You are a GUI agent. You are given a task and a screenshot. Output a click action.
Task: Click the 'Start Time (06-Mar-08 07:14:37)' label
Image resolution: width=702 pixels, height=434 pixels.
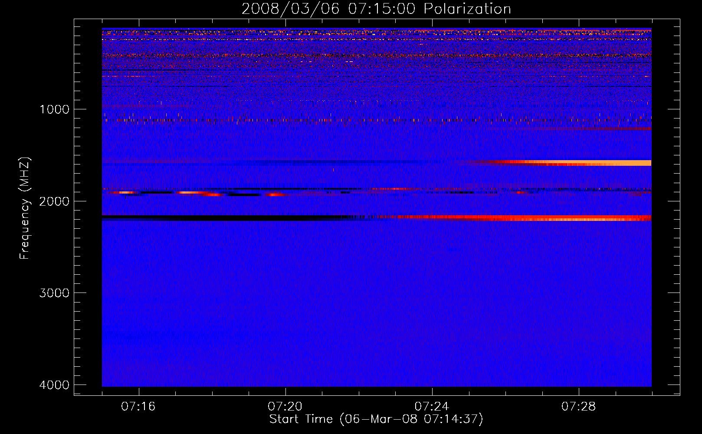(x=376, y=419)
